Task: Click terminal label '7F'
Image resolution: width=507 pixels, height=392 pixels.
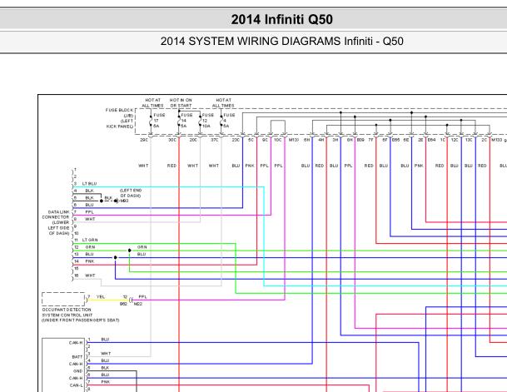Action: click(370, 140)
